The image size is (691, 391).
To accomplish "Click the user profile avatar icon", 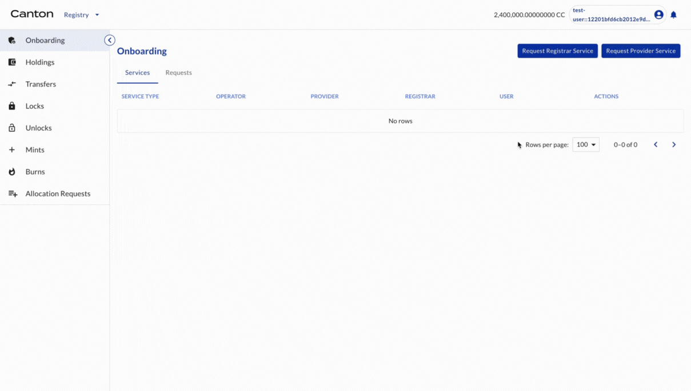I will click(x=658, y=14).
